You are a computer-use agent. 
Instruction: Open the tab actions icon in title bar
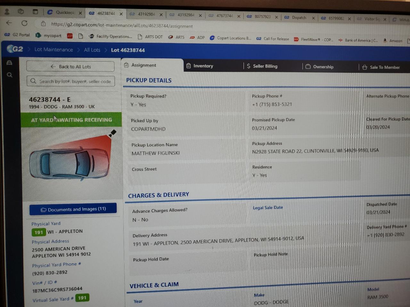coord(35,12)
